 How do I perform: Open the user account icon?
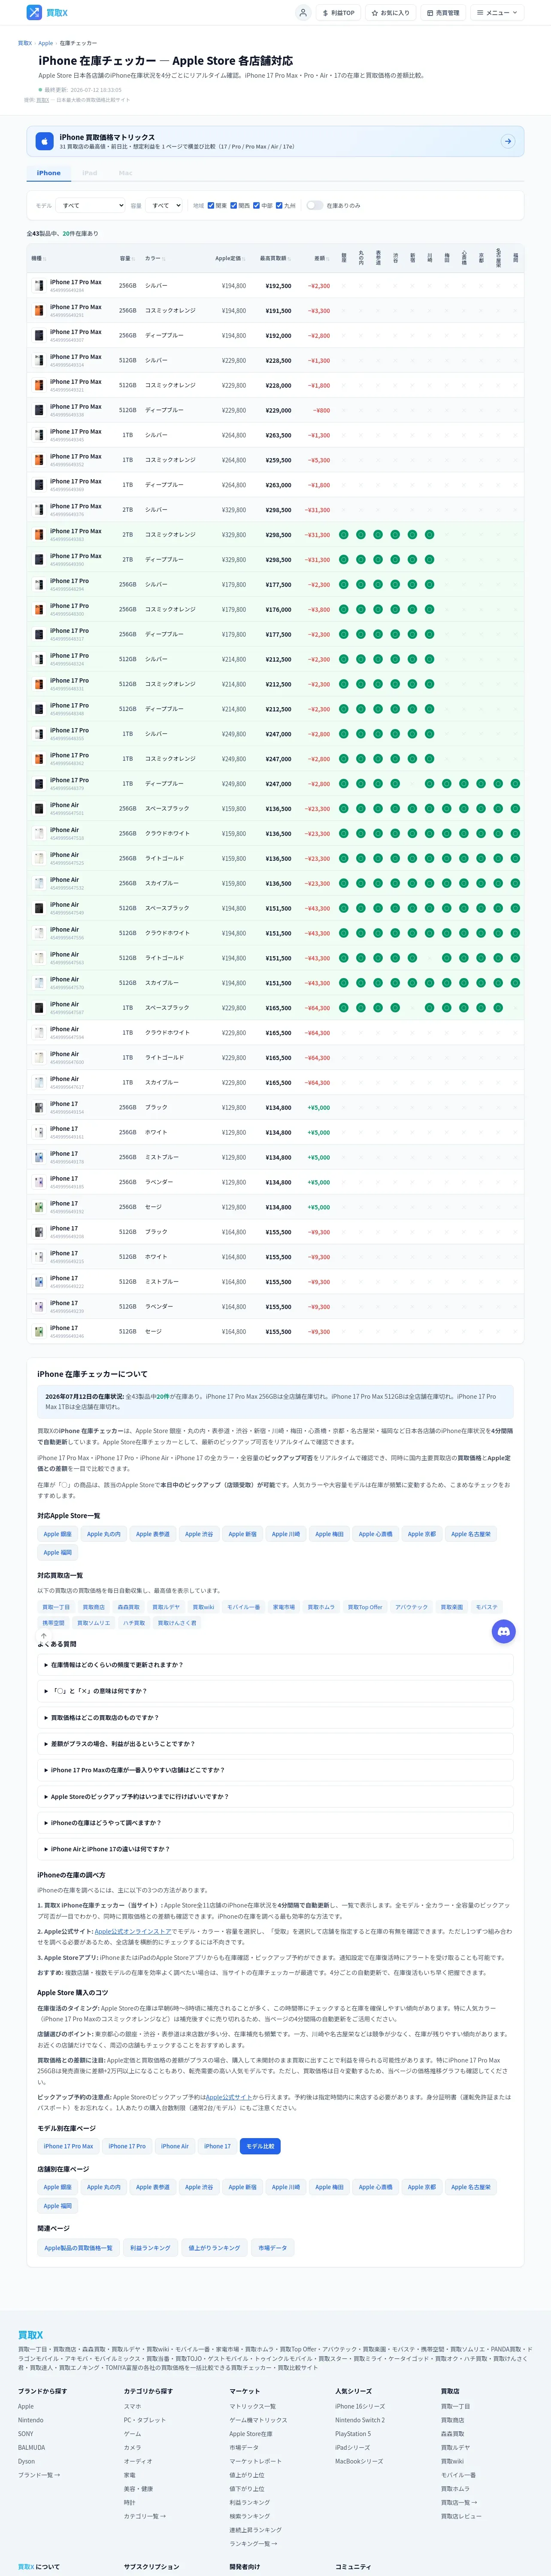303,13
